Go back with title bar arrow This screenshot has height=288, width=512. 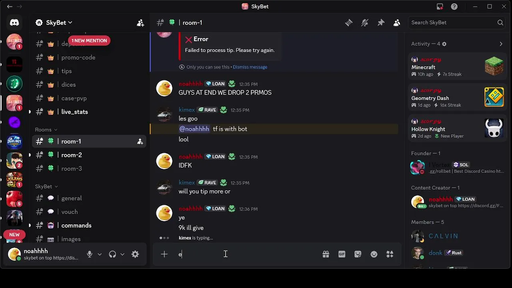coord(10,6)
